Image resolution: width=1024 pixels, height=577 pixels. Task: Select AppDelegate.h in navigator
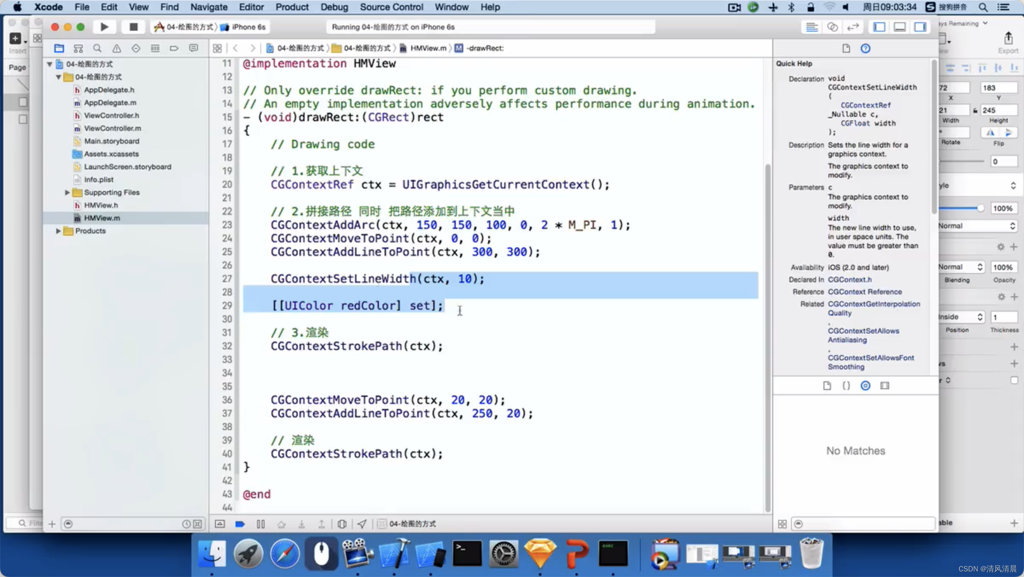pos(109,90)
